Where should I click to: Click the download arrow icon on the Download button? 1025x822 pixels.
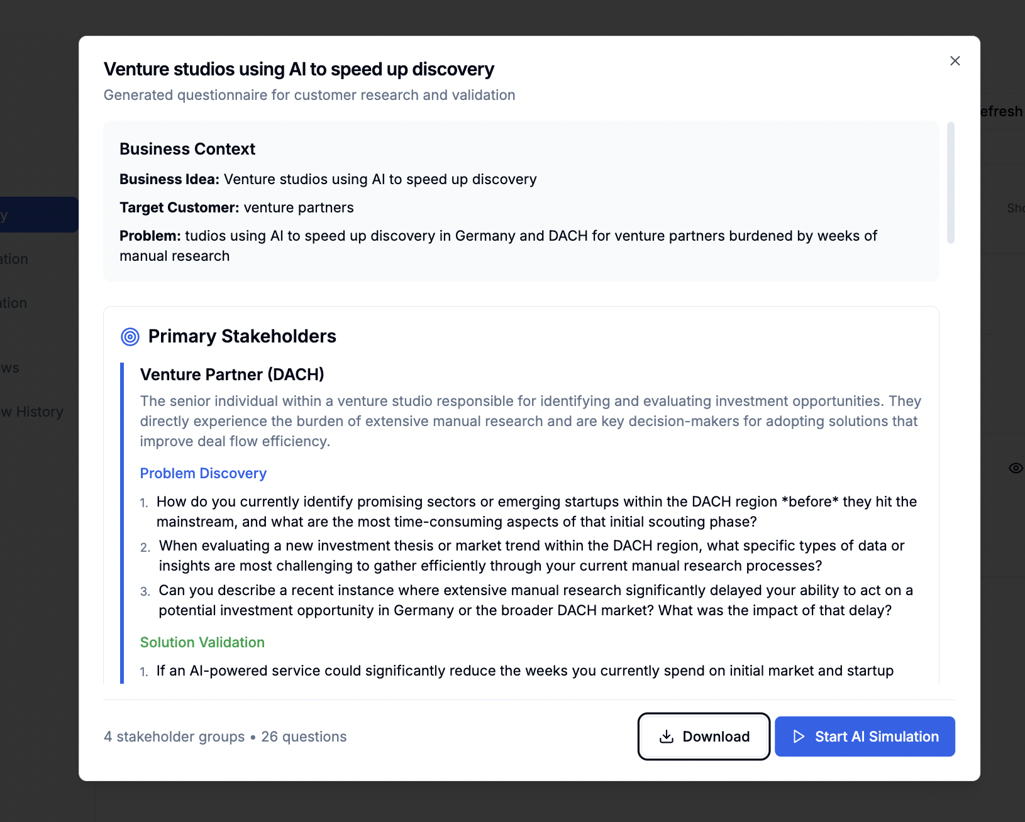tap(666, 736)
